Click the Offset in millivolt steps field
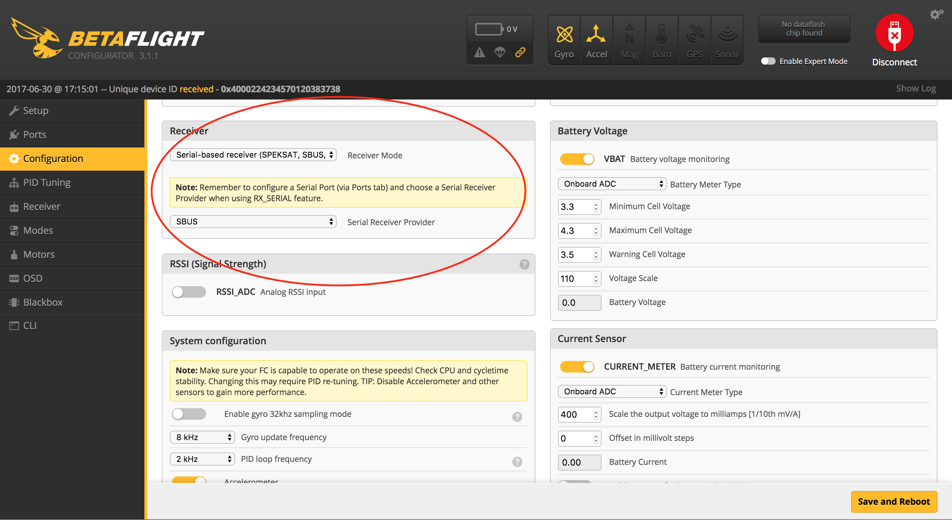The width and height of the screenshot is (952, 520). 579,438
